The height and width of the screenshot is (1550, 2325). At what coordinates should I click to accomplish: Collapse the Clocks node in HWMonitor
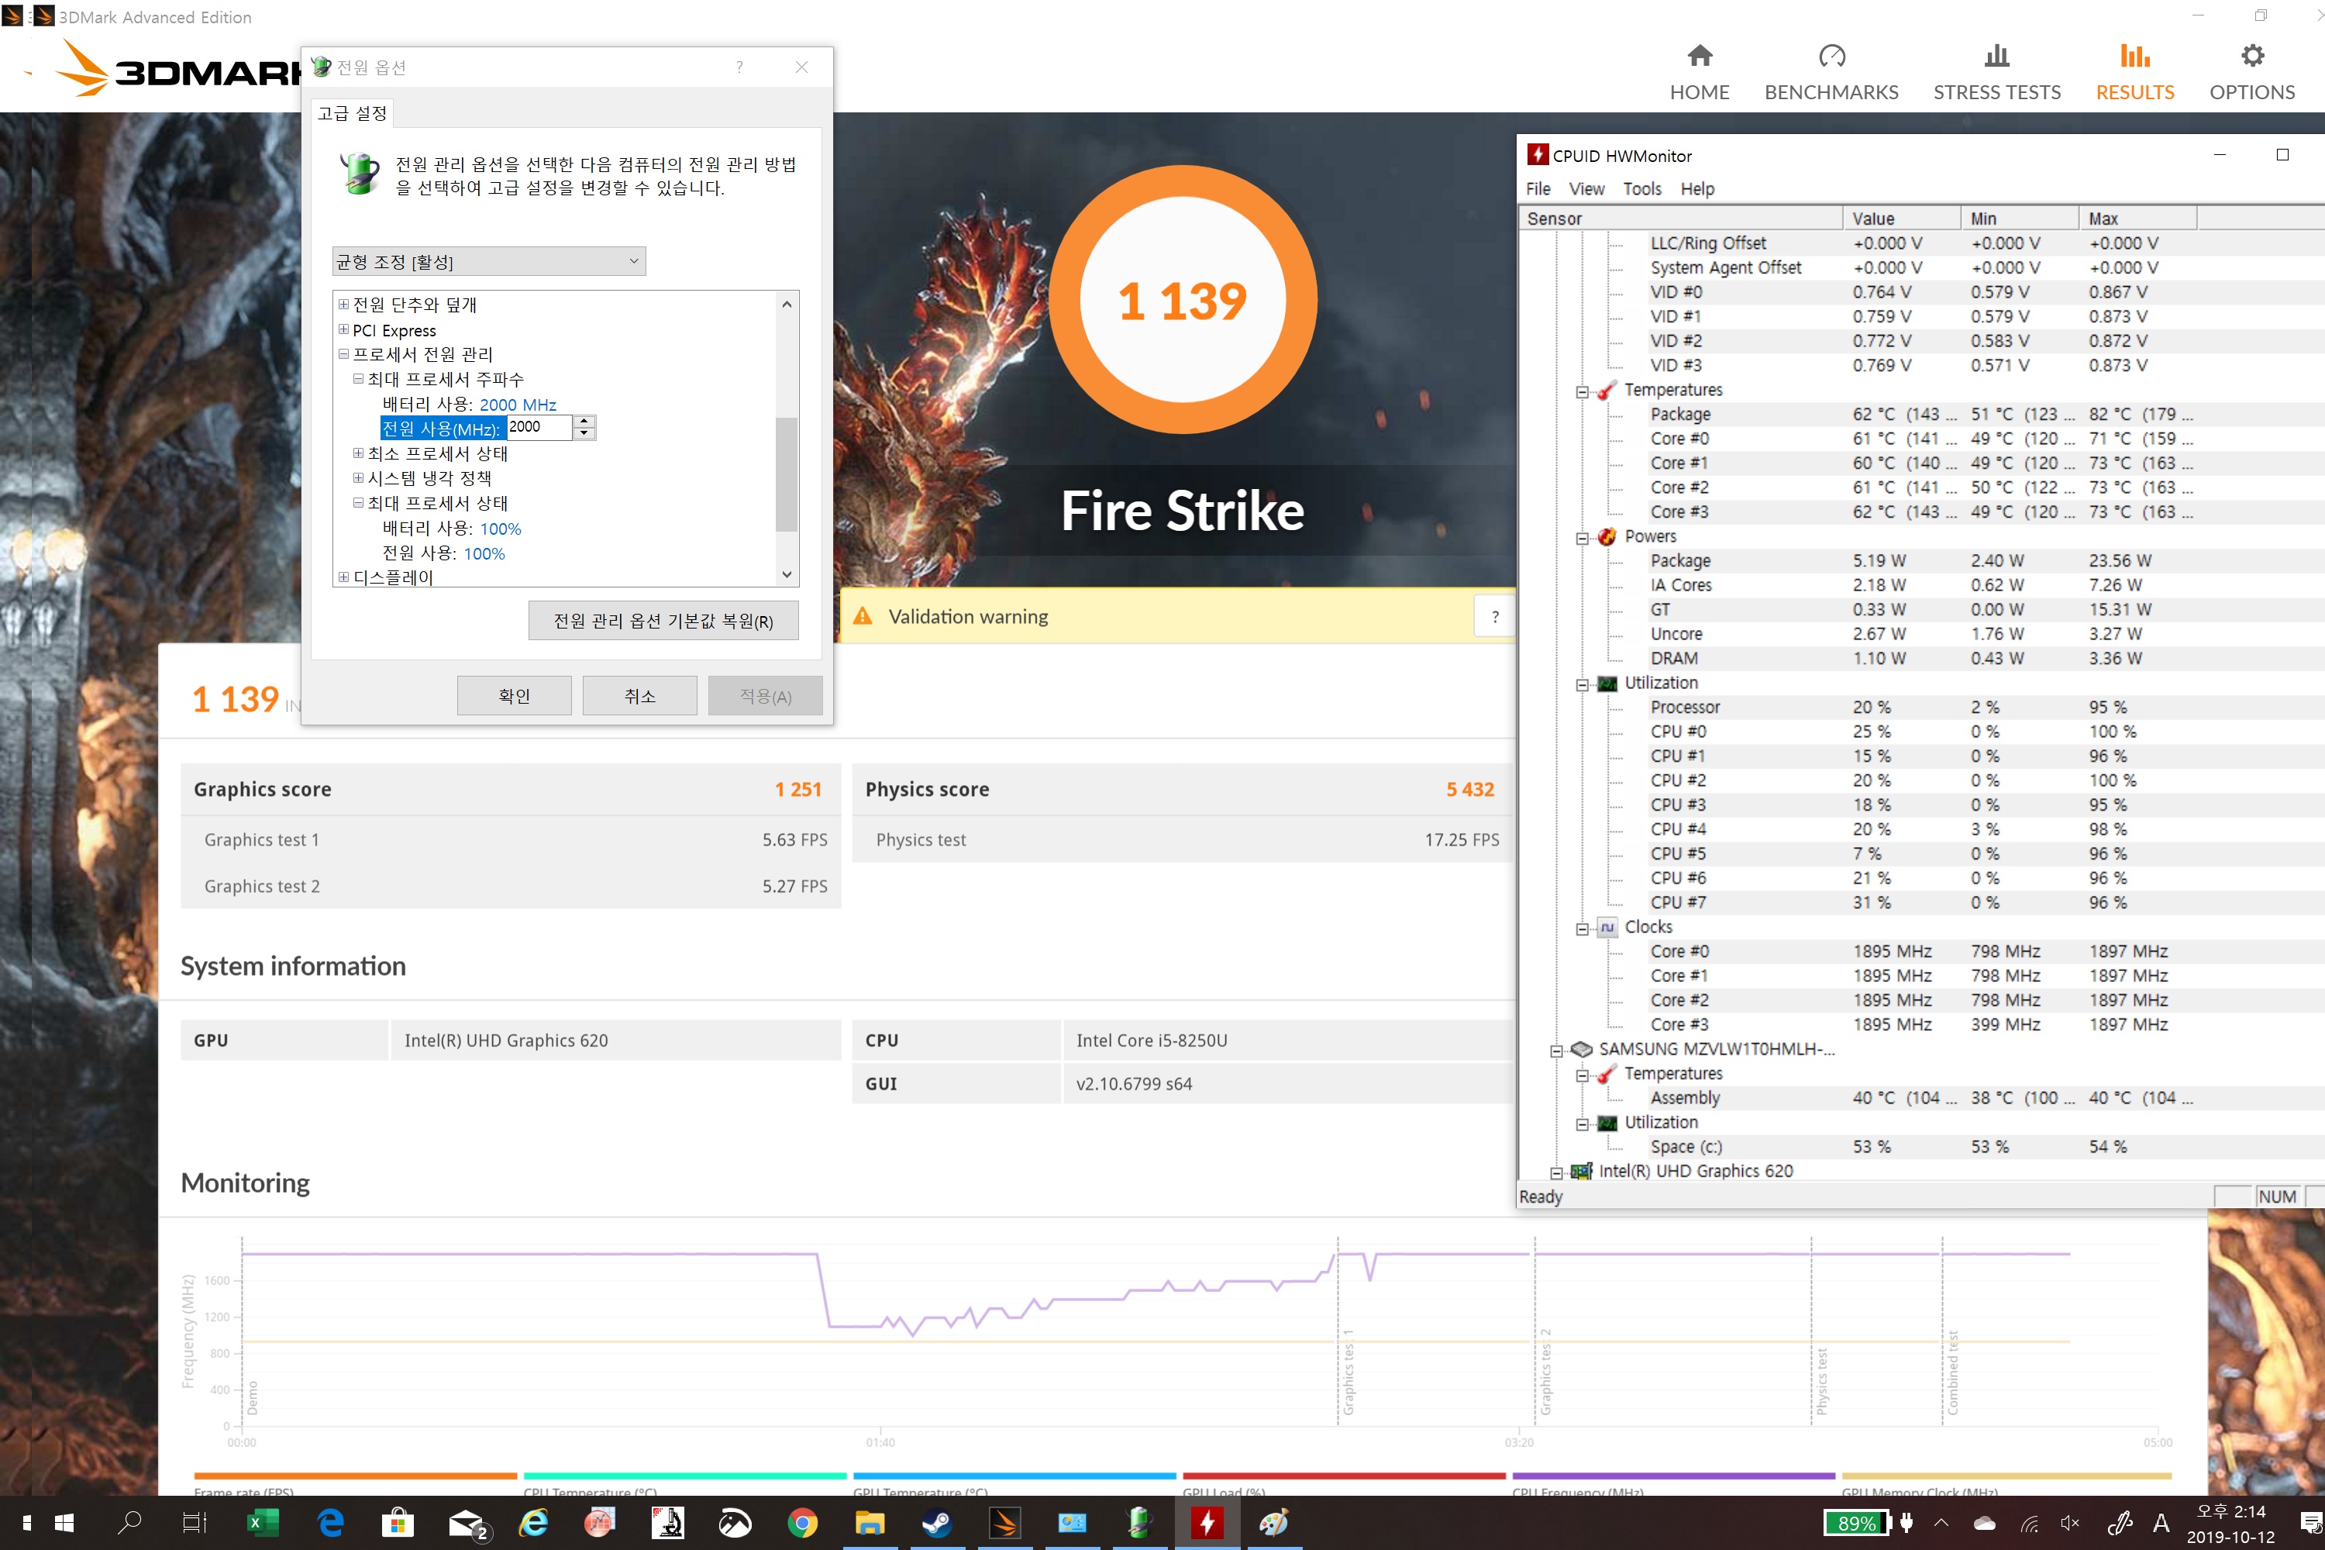(x=1582, y=928)
